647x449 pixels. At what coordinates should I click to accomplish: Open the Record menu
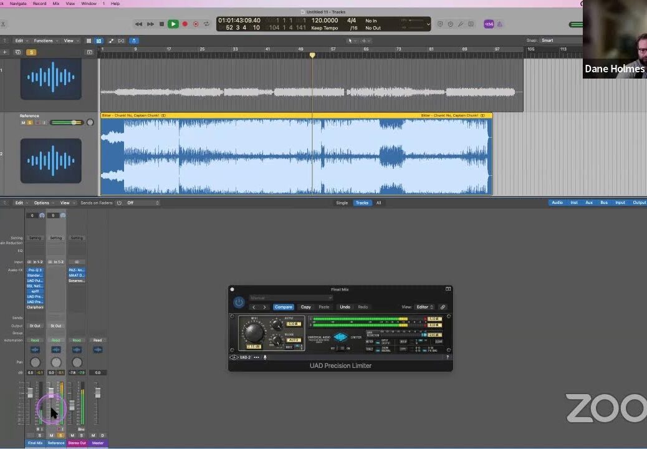pyautogui.click(x=40, y=3)
